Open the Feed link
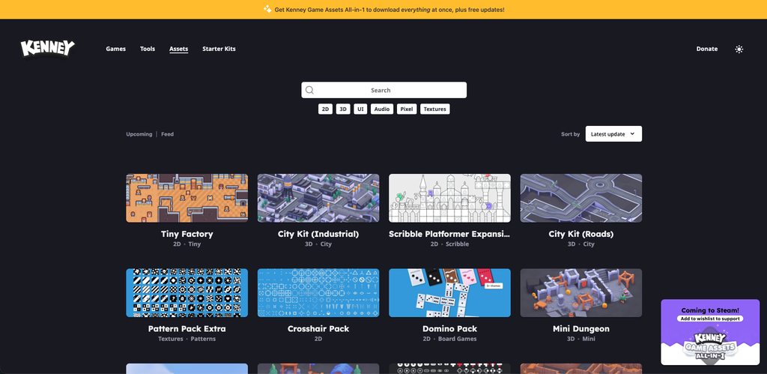The height and width of the screenshot is (374, 767). (167, 134)
